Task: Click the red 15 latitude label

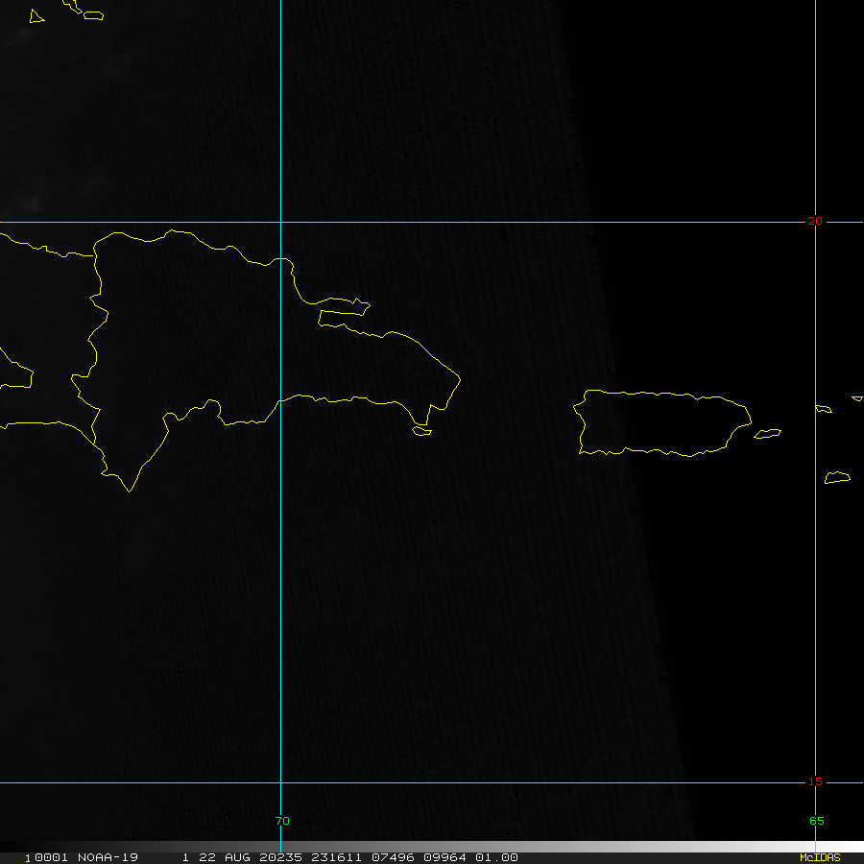Action: [x=814, y=781]
